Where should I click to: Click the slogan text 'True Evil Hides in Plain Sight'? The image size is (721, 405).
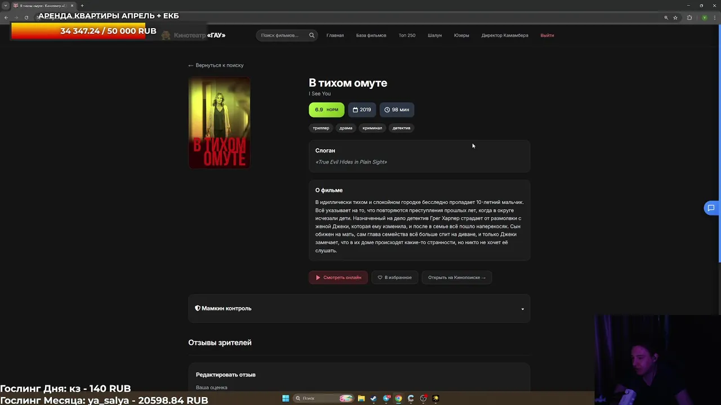pos(351,162)
